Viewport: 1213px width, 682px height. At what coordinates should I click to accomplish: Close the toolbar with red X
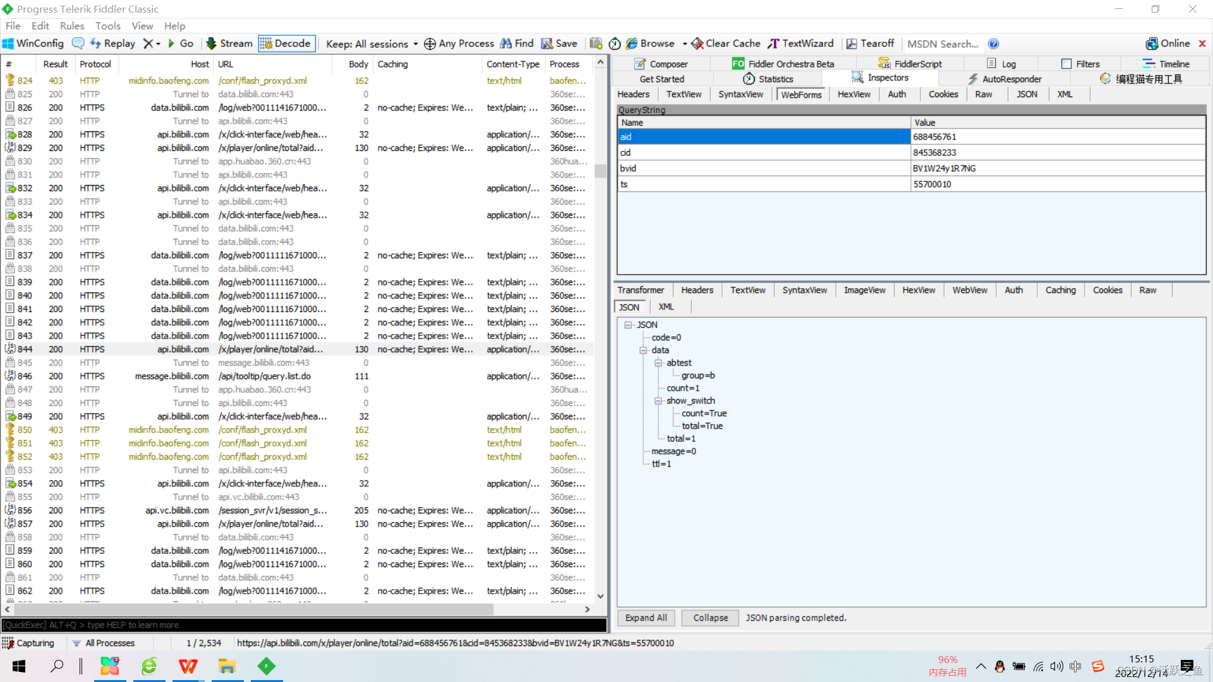1202,44
